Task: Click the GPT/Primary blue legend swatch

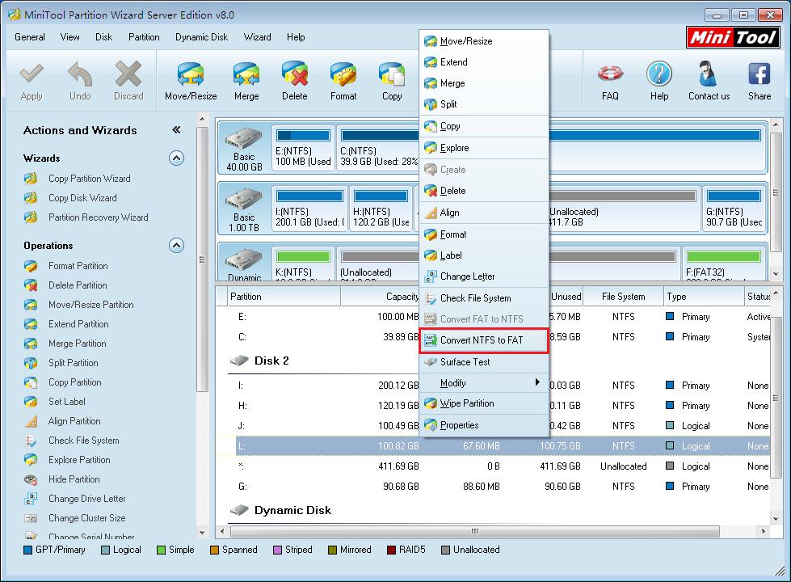Action: (x=27, y=550)
